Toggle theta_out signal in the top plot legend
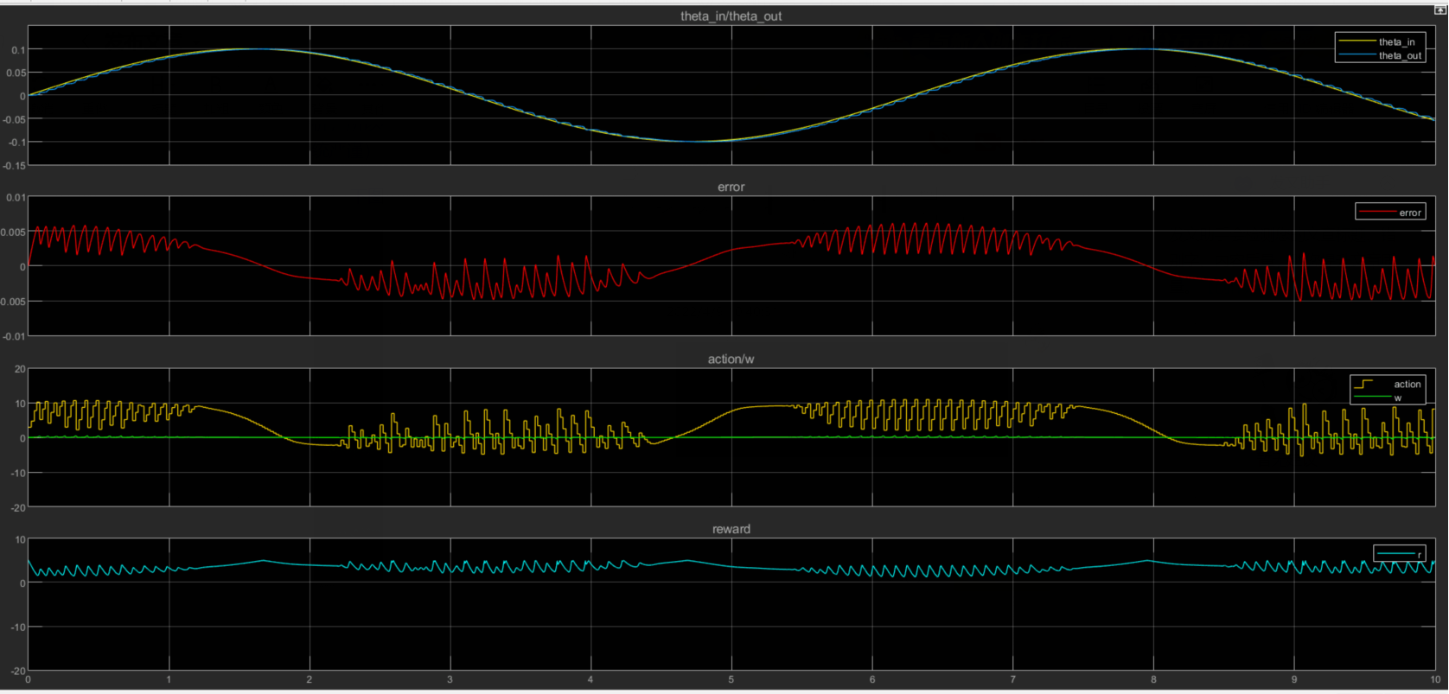The height and width of the screenshot is (694, 1449). pyautogui.click(x=1380, y=55)
